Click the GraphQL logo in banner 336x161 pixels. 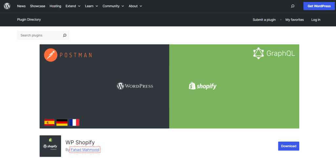274,53
